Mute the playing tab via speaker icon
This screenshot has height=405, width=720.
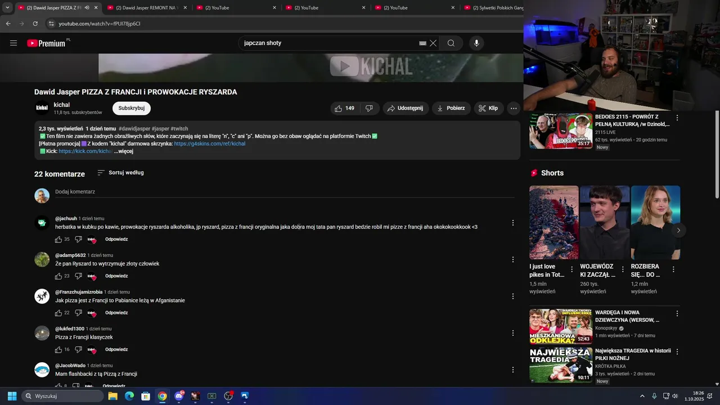pyautogui.click(x=87, y=7)
